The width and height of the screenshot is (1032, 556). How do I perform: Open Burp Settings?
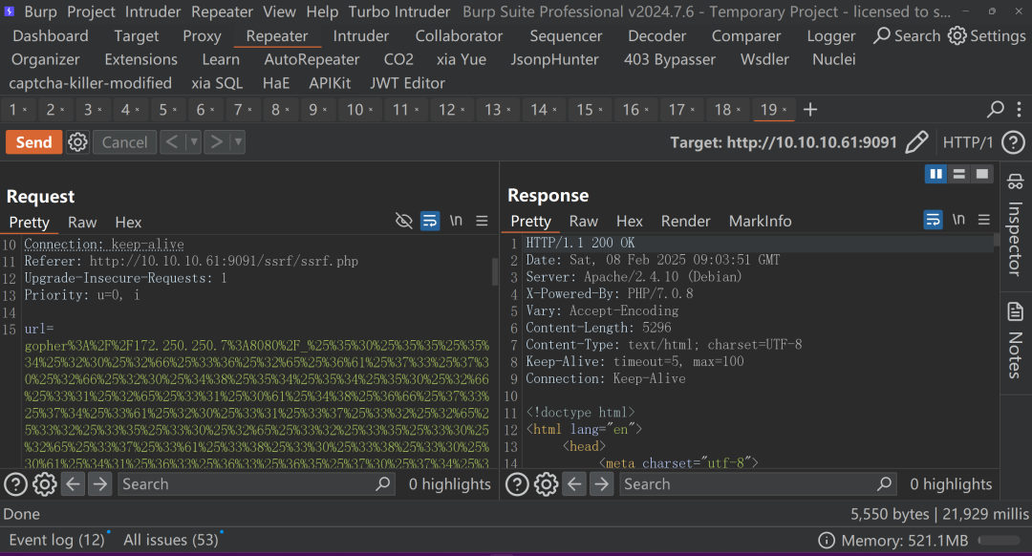[986, 35]
